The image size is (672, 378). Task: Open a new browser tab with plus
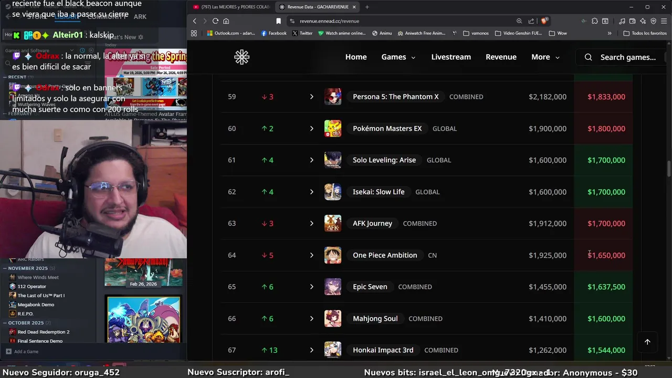tap(366, 7)
